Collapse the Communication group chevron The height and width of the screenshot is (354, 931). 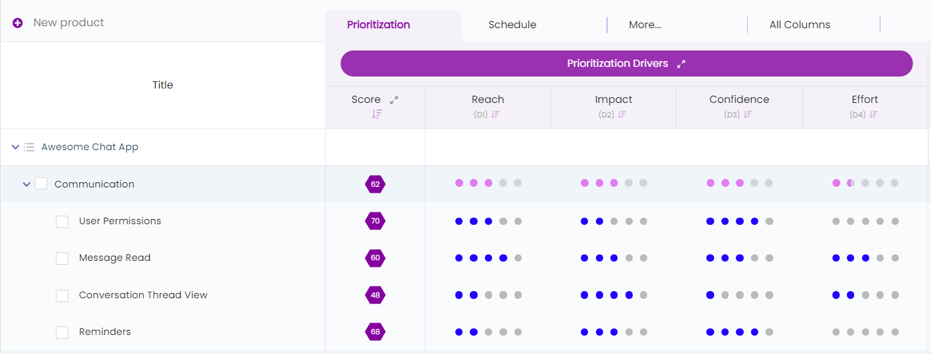coord(27,185)
